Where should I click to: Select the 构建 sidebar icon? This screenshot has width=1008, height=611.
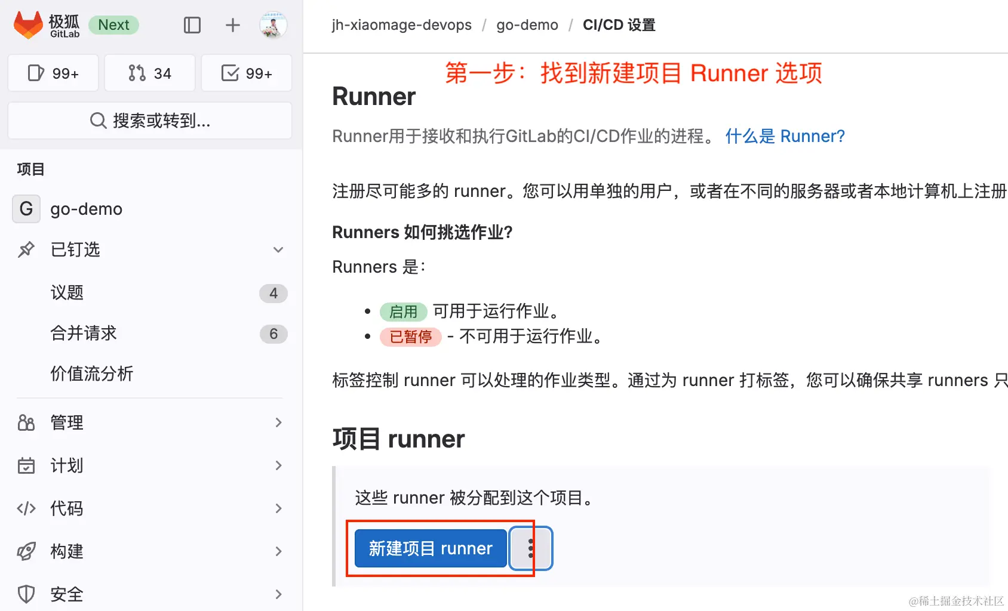coord(26,551)
